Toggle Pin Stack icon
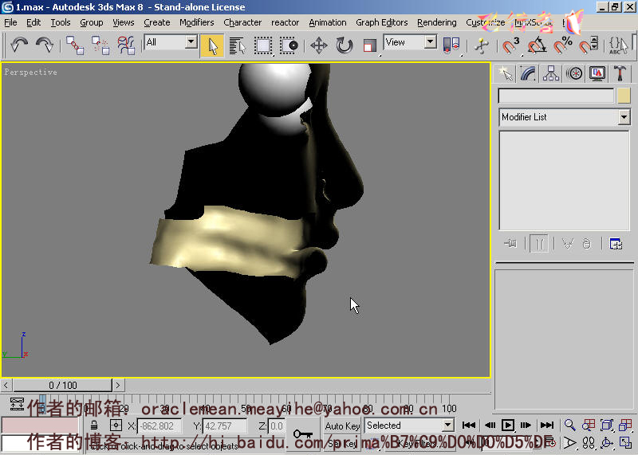This screenshot has width=638, height=455. 510,244
